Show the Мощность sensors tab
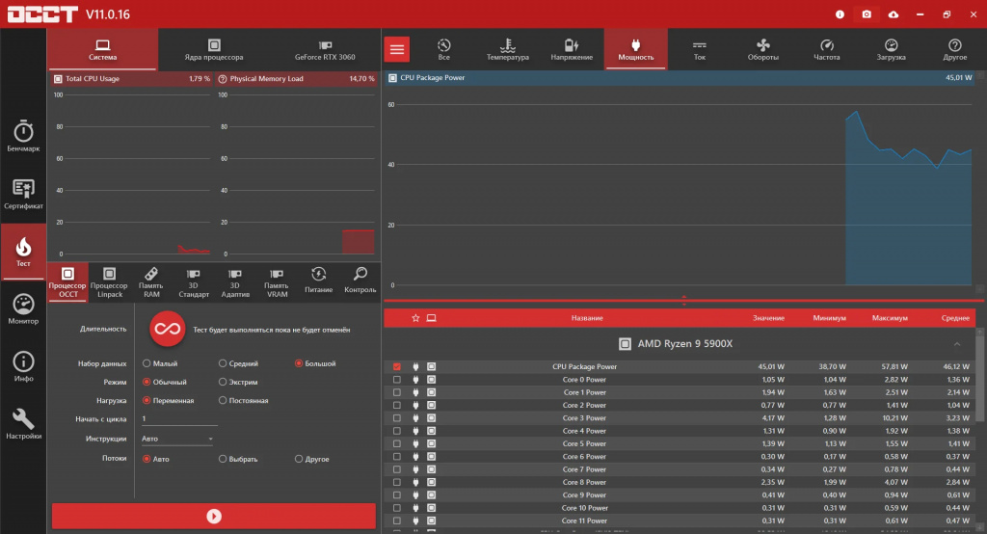Image resolution: width=987 pixels, height=534 pixels. coord(636,49)
